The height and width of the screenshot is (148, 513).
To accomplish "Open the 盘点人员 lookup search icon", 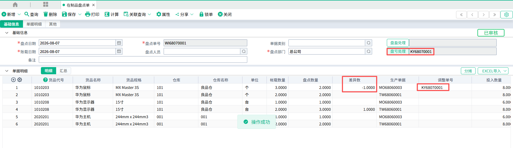I will (244, 51).
